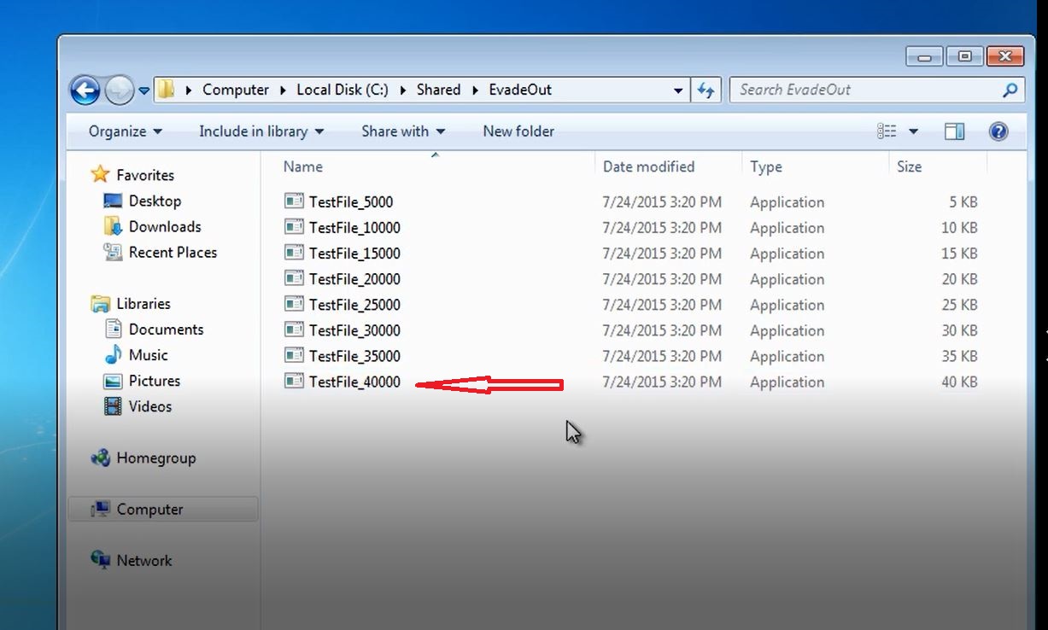This screenshot has height=630, width=1048.
Task: Open Recent Places in navigation pane
Action: pos(173,253)
